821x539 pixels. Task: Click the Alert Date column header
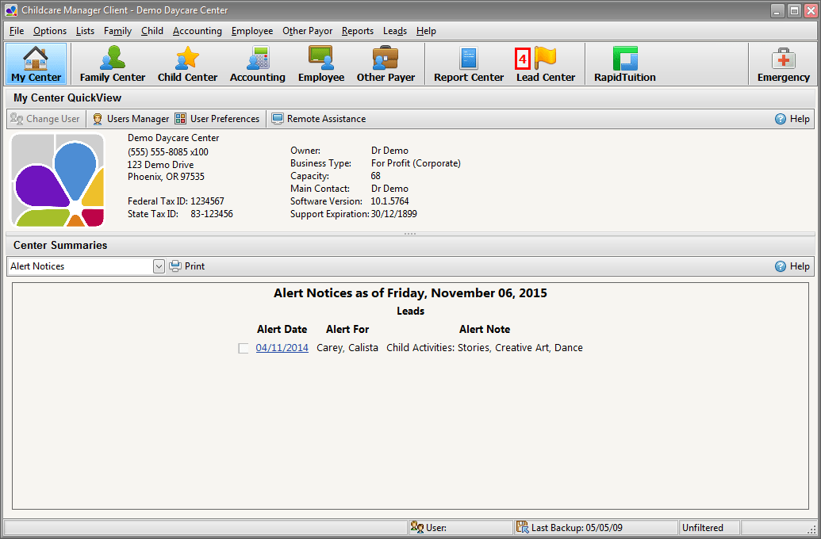282,329
